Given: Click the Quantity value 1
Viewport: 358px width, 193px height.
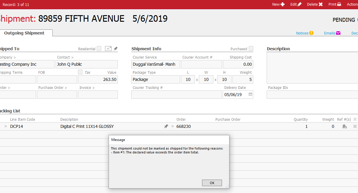Looking at the screenshot, I should coord(307,126).
